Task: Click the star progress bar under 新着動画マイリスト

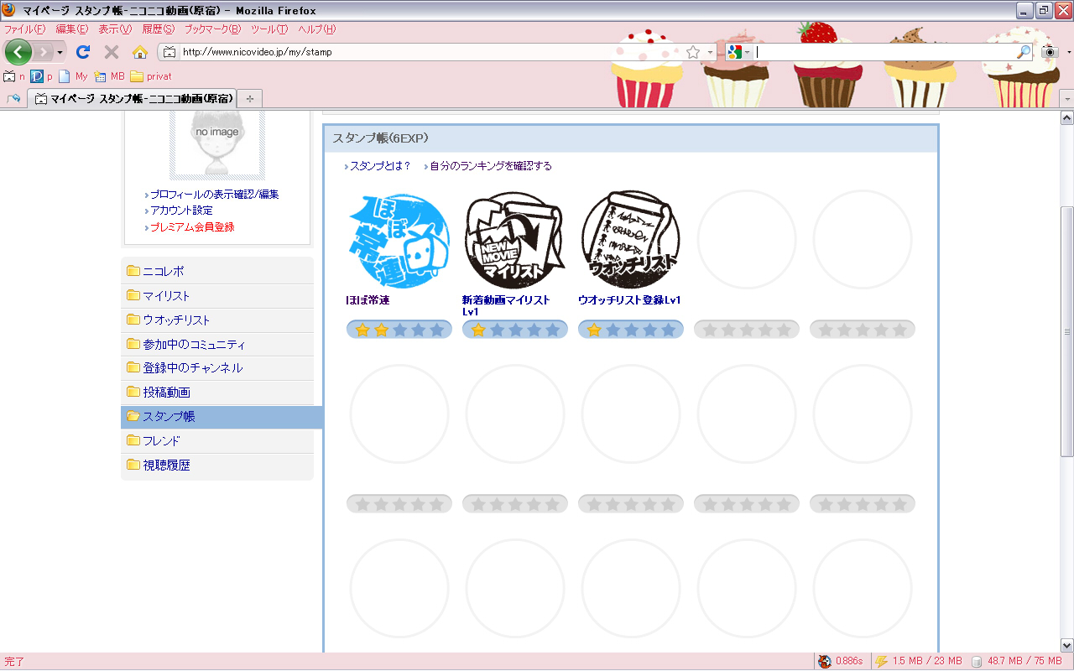Action: click(515, 330)
